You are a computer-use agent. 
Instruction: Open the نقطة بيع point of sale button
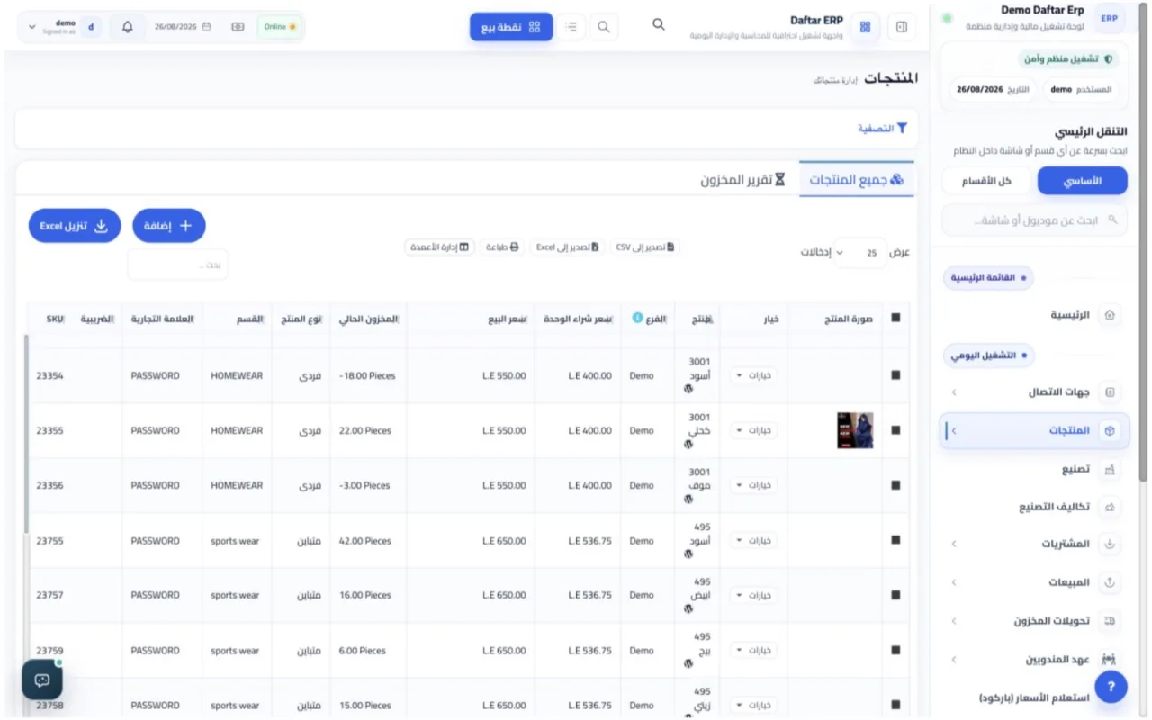[511, 27]
